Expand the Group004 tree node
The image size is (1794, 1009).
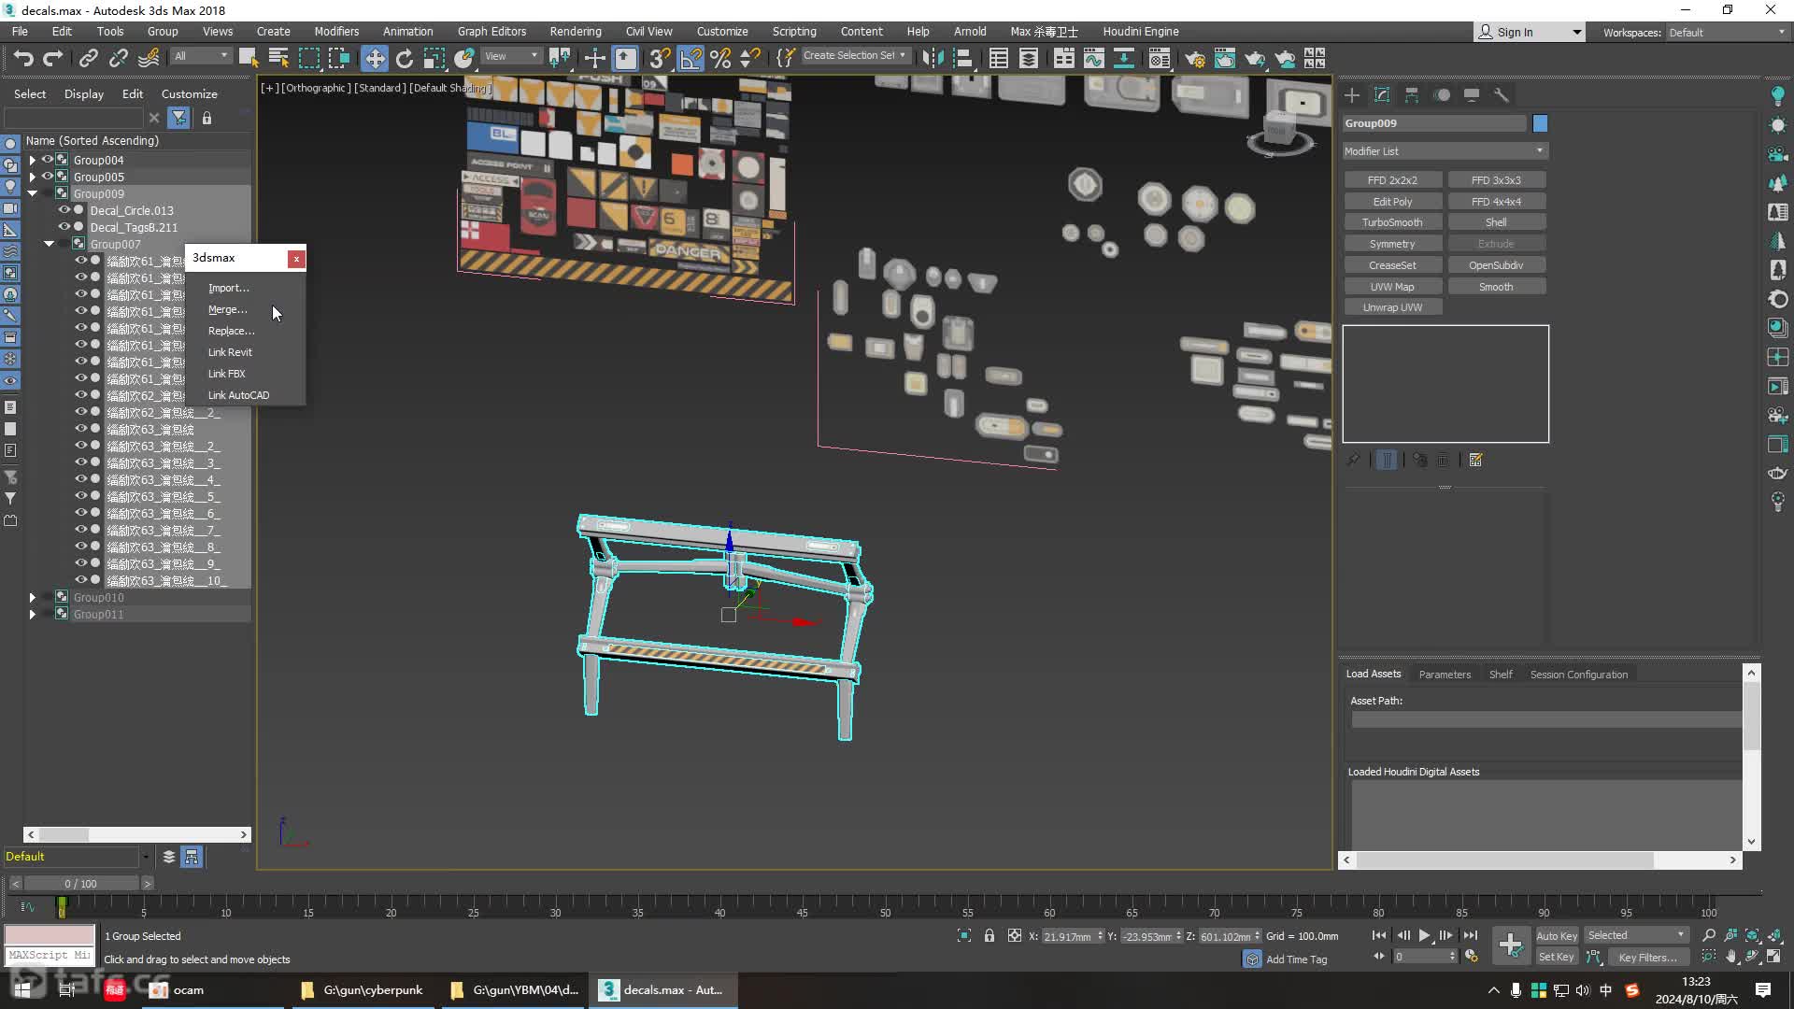pos(33,160)
